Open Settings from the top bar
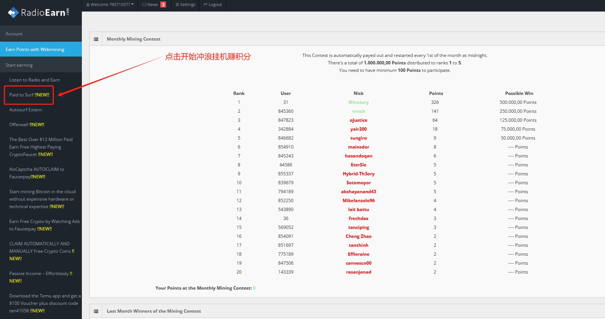 point(185,4)
